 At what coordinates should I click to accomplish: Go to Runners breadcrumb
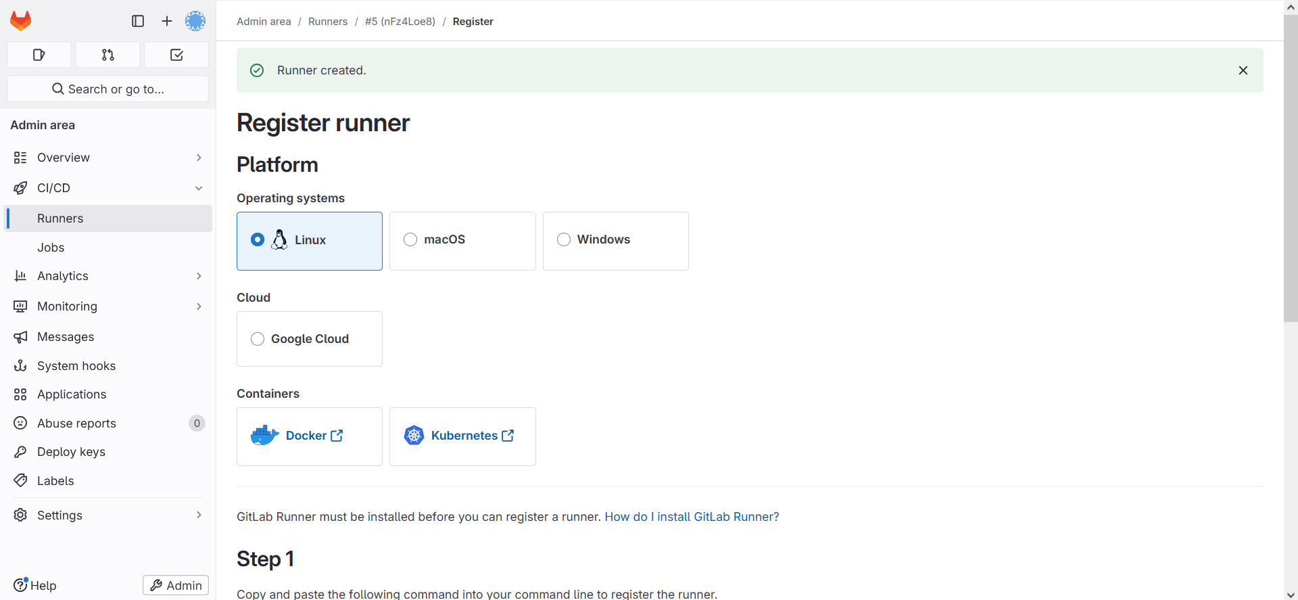(328, 22)
